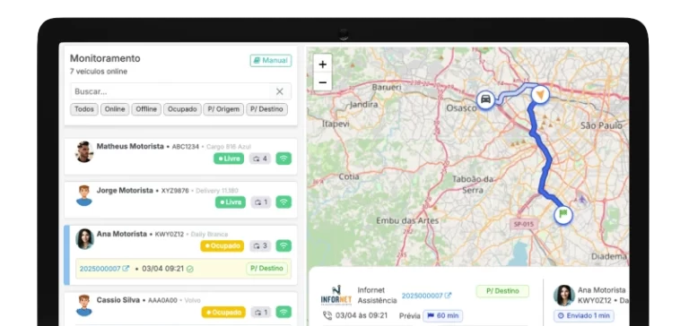The image size is (689, 326).
Task: Click Jorge Motorista's Livre status badge
Action: [x=231, y=202]
